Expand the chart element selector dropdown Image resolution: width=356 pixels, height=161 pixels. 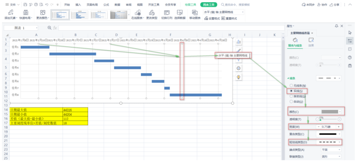pos(243,12)
